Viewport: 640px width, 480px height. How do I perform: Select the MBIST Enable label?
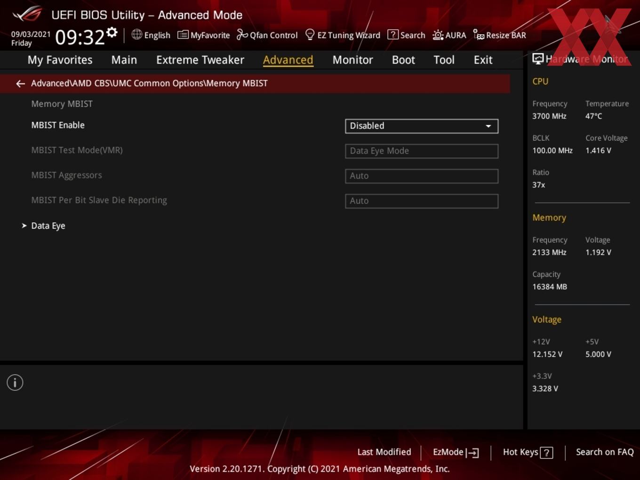tap(58, 125)
